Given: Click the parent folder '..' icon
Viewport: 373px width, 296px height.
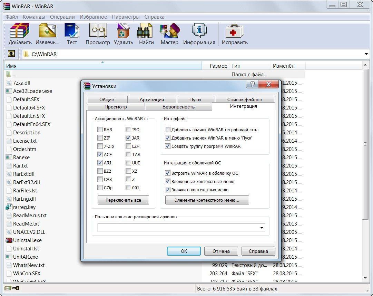Looking at the screenshot, I should [9, 74].
